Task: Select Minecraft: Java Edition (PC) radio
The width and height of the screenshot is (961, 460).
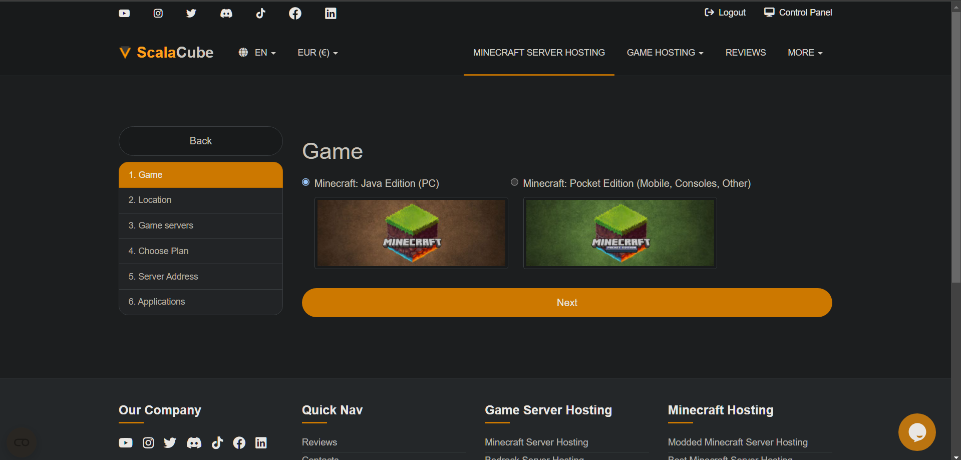Action: 306,182
